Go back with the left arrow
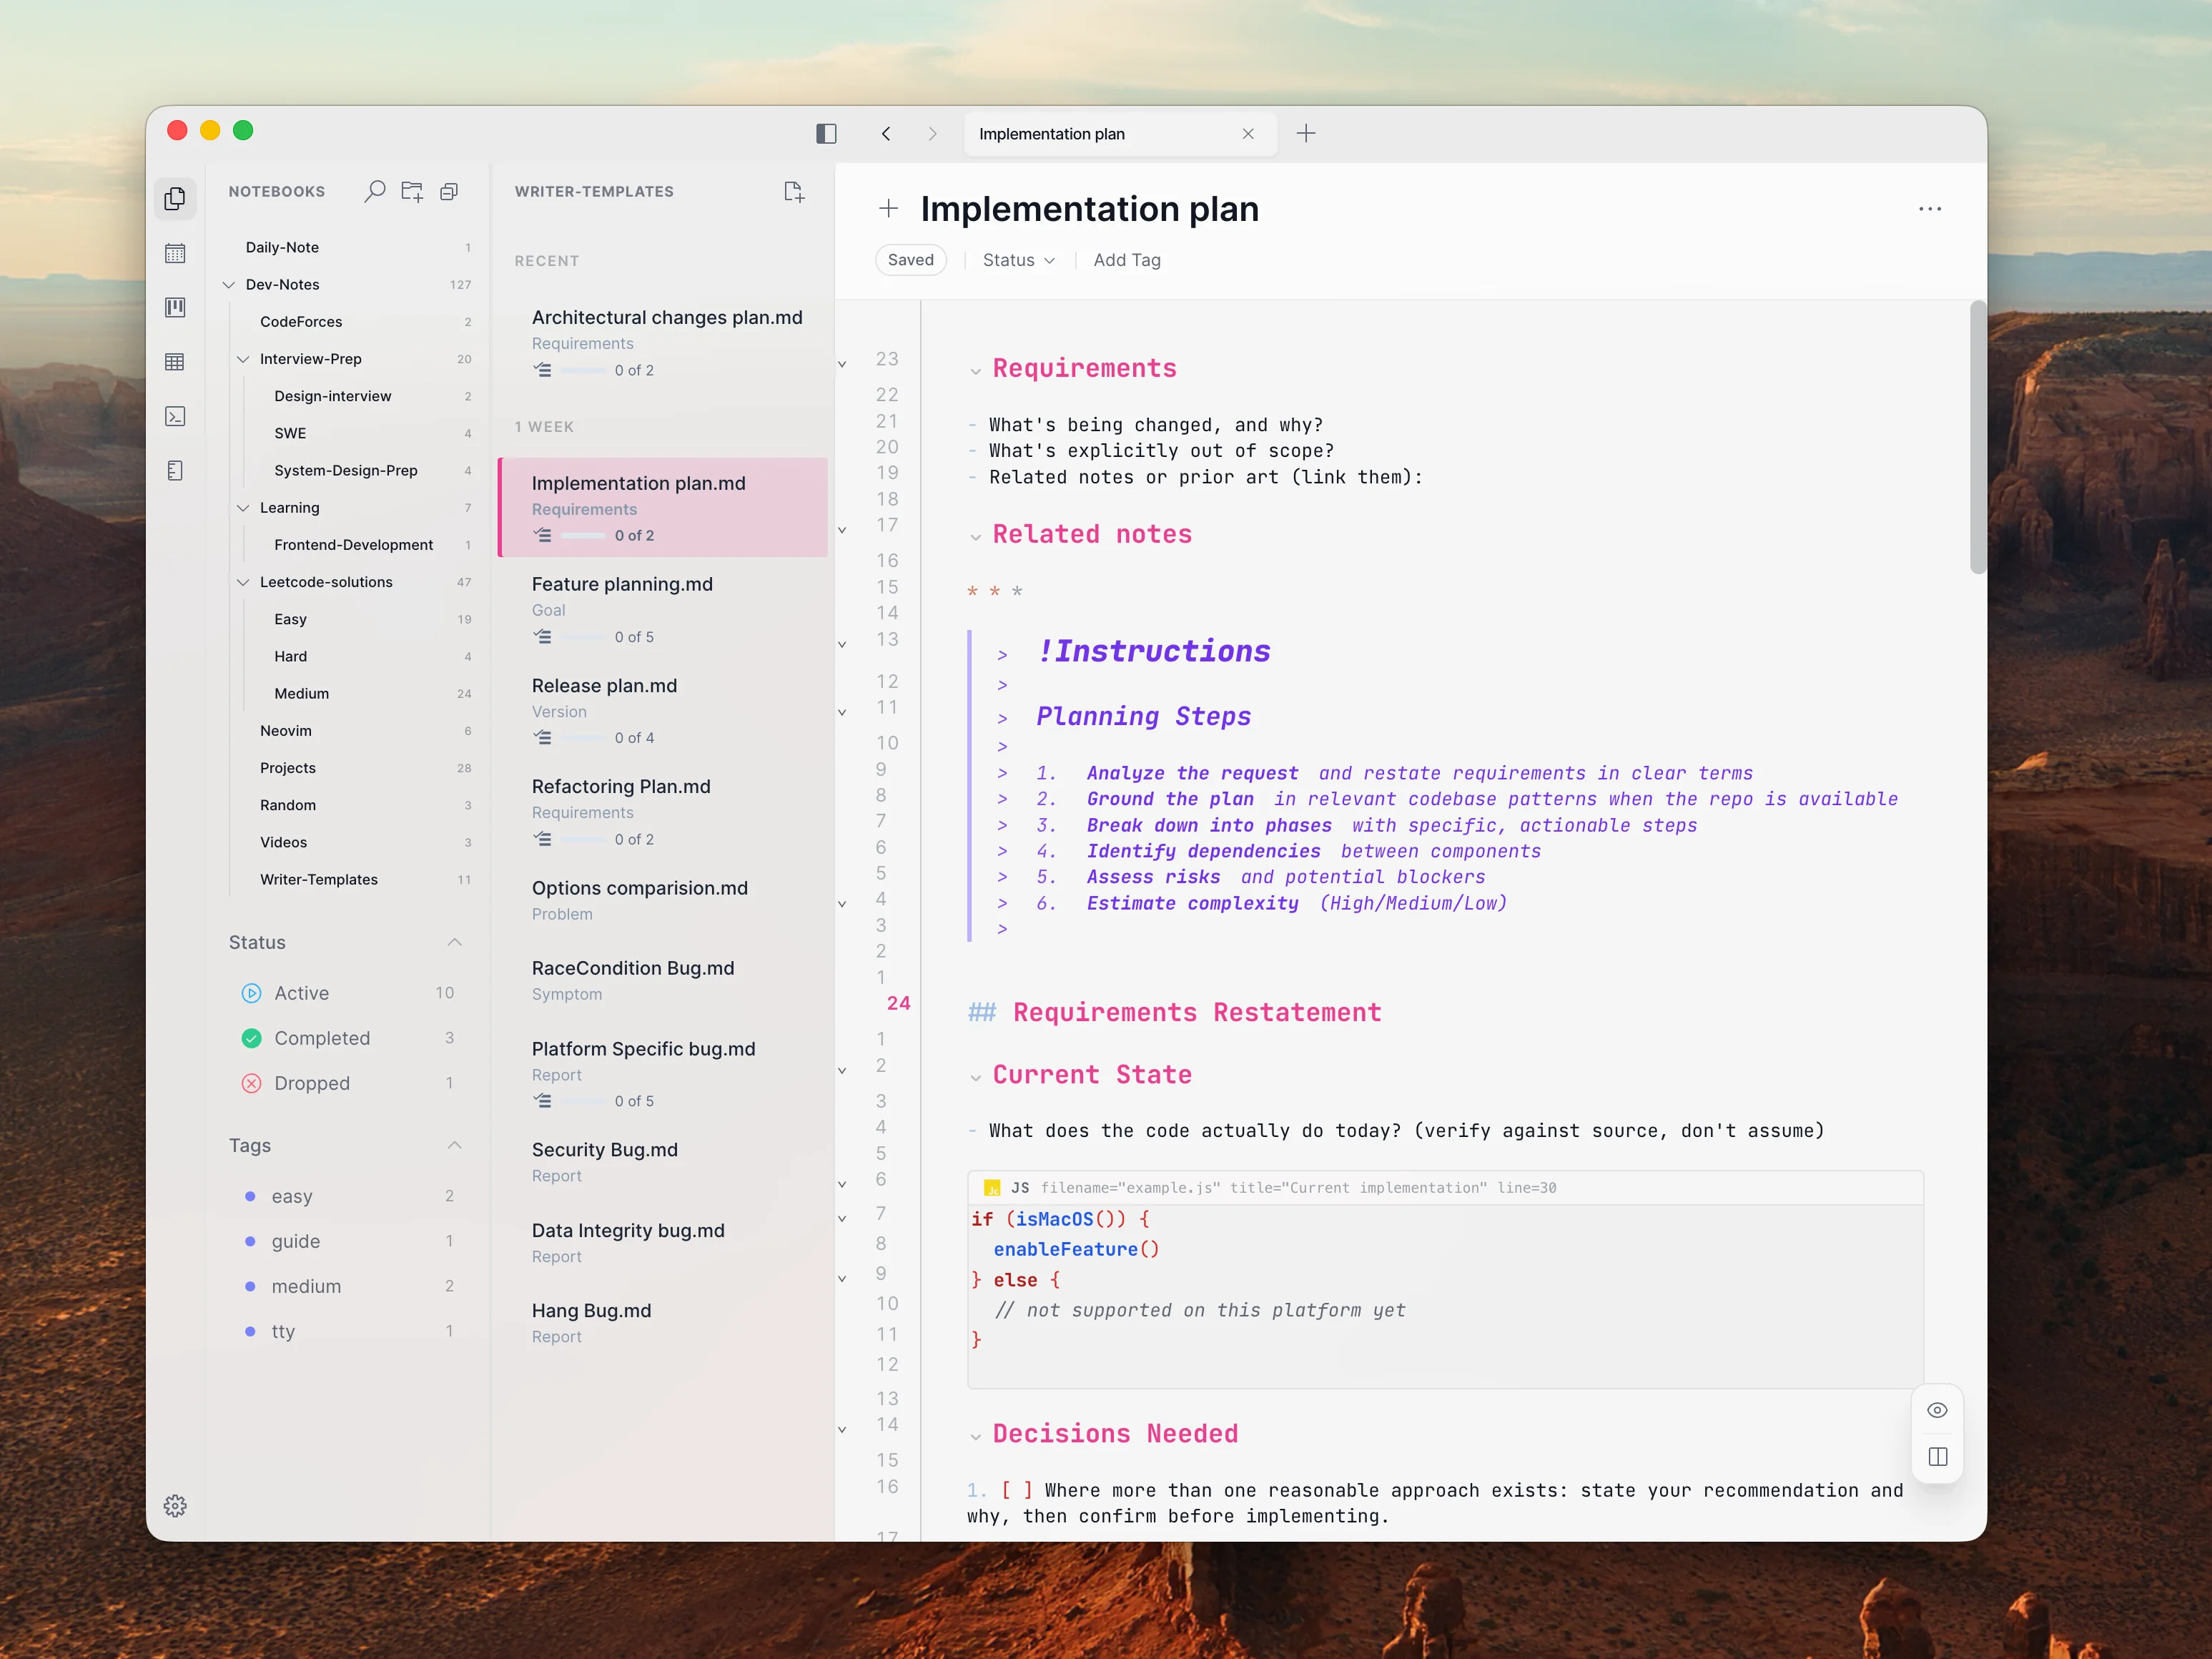2212x1659 pixels. pyautogui.click(x=886, y=134)
